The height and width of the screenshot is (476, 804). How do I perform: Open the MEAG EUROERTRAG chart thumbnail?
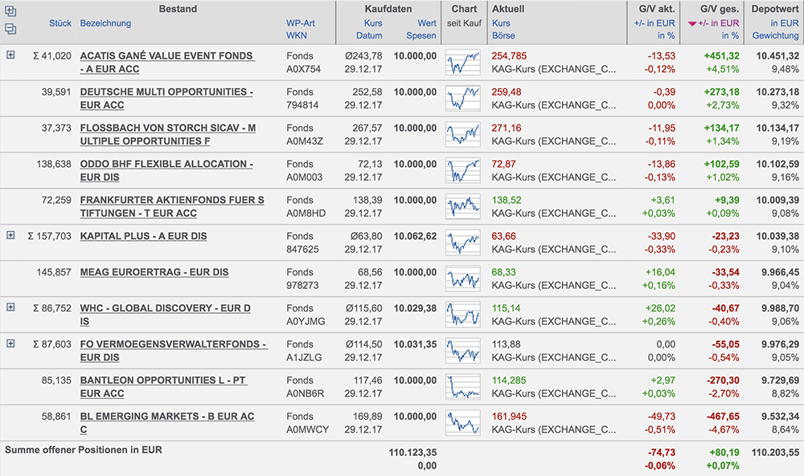point(463,279)
